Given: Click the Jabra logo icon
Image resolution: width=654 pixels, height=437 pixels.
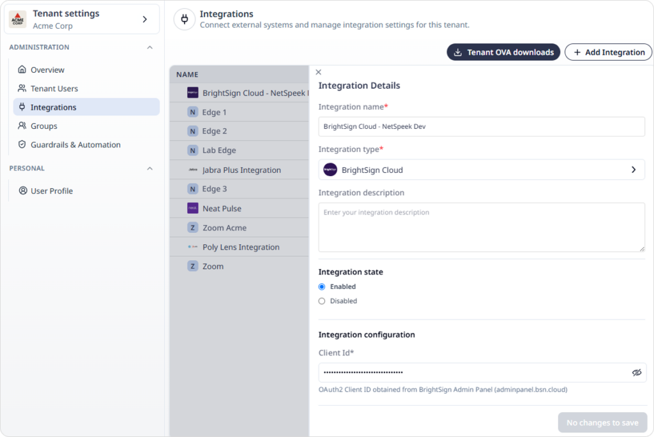Looking at the screenshot, I should pos(193,170).
